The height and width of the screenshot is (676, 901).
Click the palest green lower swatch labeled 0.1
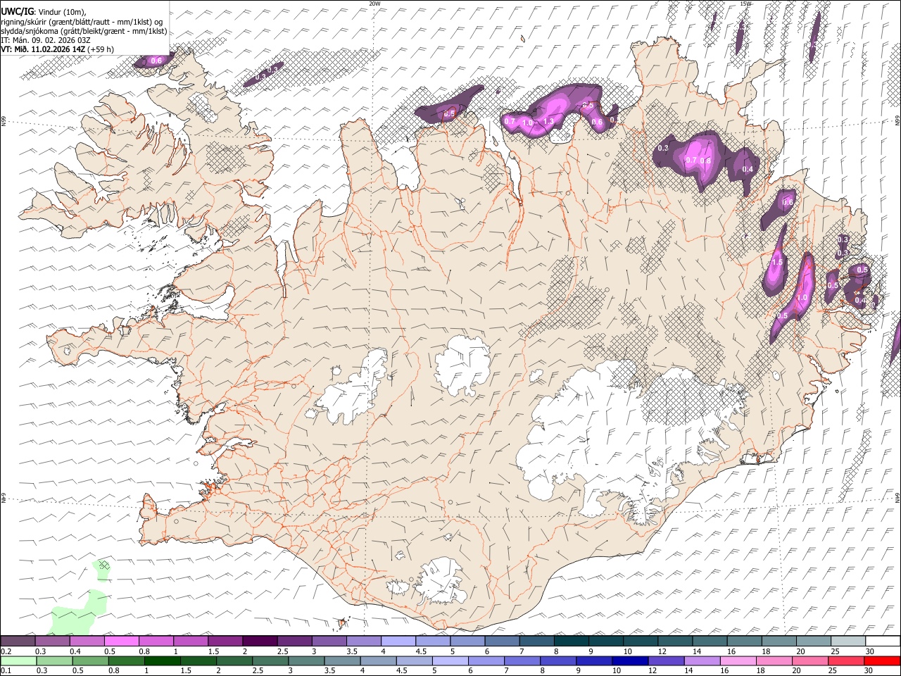(18, 661)
